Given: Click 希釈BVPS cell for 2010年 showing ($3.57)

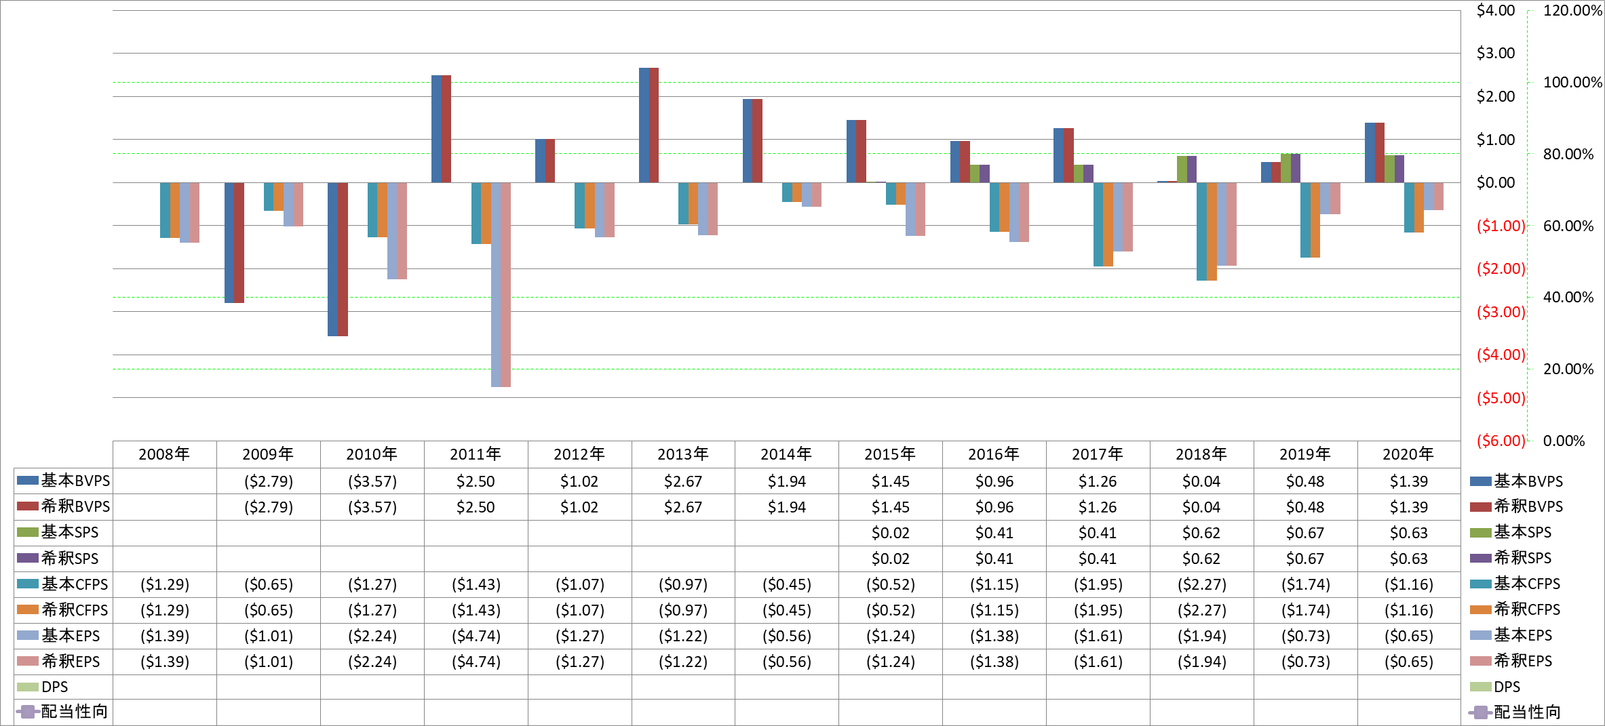Looking at the screenshot, I should pos(372,507).
